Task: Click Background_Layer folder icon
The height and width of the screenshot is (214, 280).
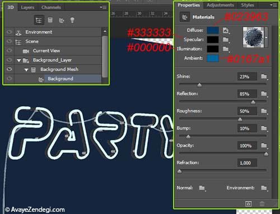Action: pos(26,60)
